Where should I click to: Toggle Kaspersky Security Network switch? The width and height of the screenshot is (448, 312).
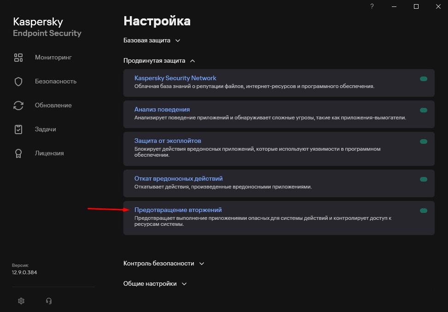click(x=424, y=79)
